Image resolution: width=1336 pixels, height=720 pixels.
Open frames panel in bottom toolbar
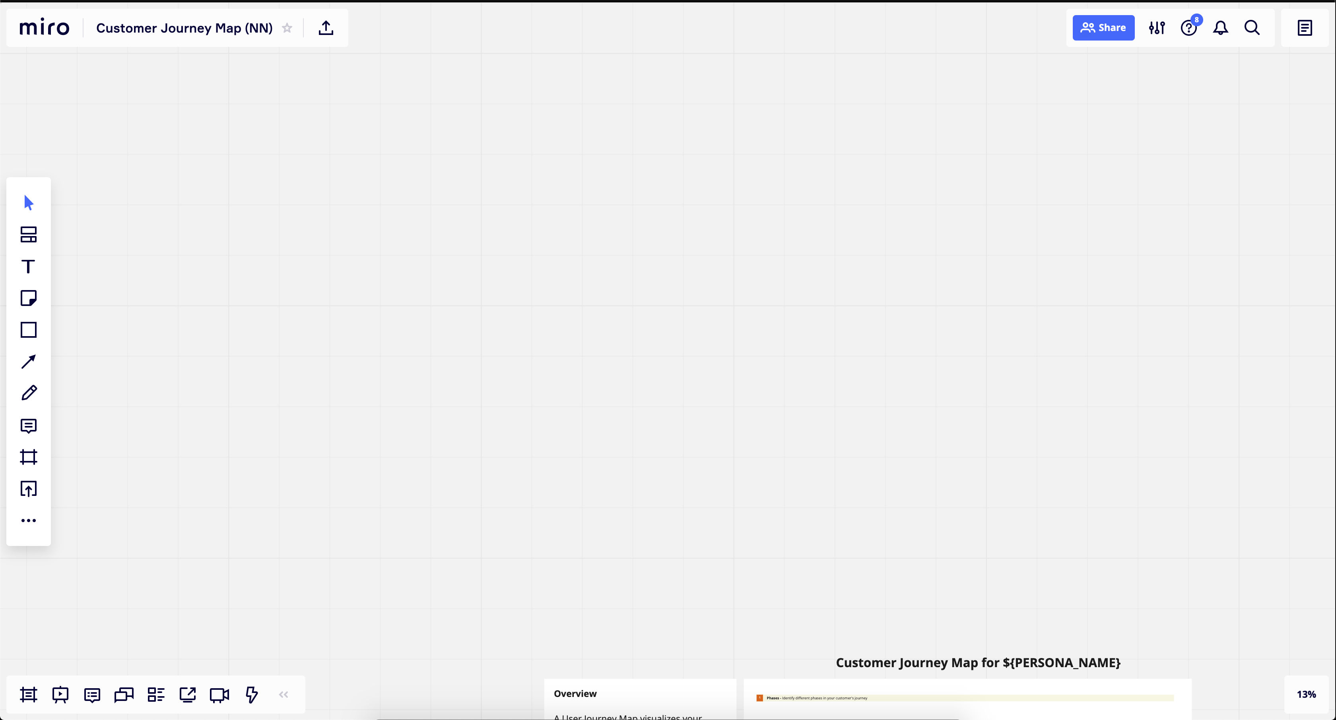pos(29,695)
